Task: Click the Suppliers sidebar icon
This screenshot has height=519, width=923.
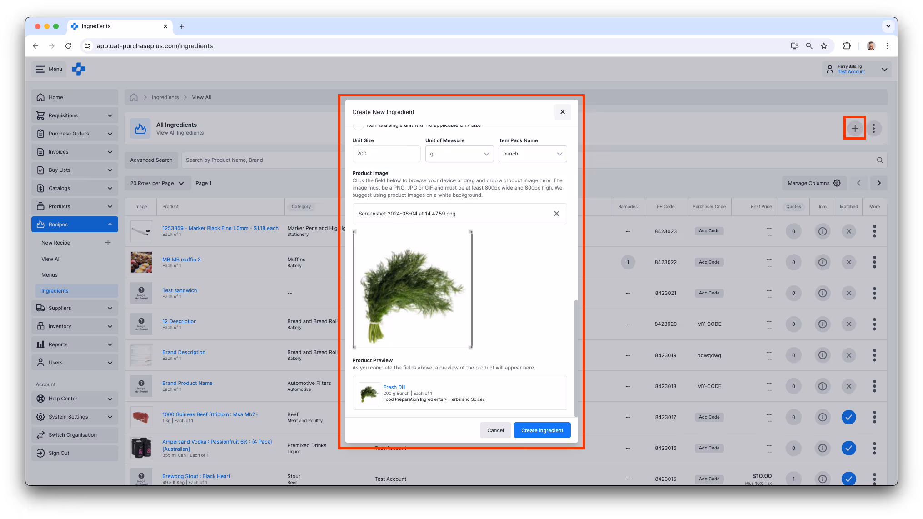Action: 40,308
